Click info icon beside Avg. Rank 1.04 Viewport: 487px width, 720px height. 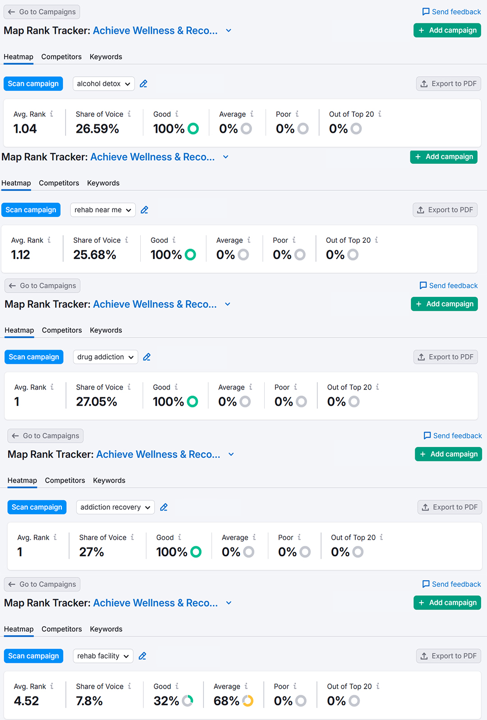(51, 114)
